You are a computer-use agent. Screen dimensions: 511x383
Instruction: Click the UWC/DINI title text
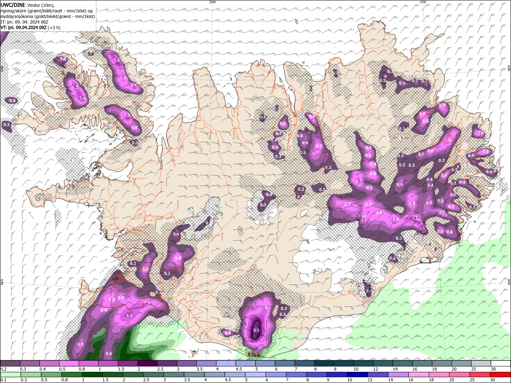coord(12,4)
